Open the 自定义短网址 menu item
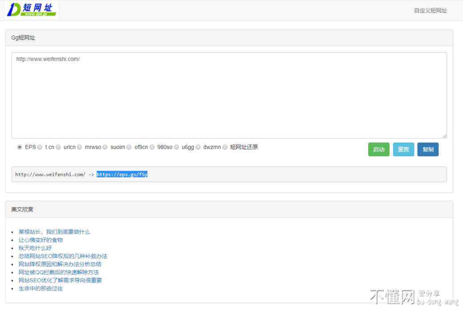This screenshot has height=311, width=463. pos(430,11)
